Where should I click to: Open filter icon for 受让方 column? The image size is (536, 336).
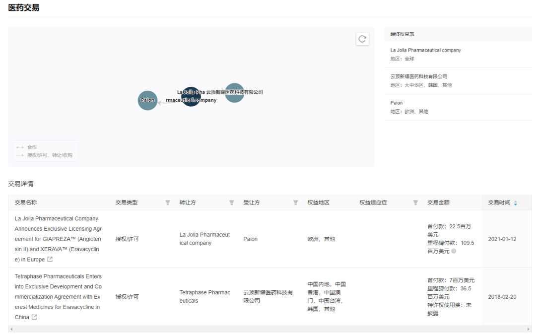[x=295, y=202]
